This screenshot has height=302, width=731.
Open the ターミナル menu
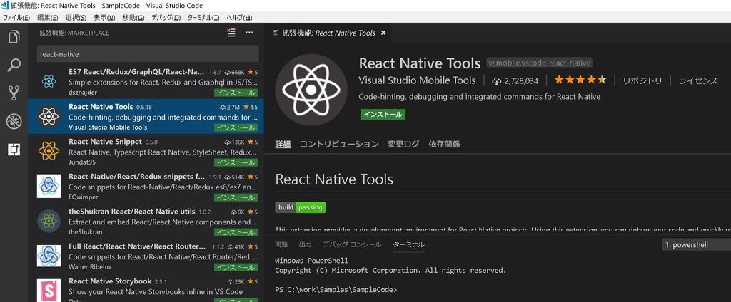pyautogui.click(x=203, y=18)
